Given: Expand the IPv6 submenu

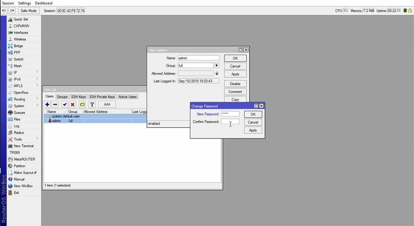Looking at the screenshot, I should click(x=24, y=79).
